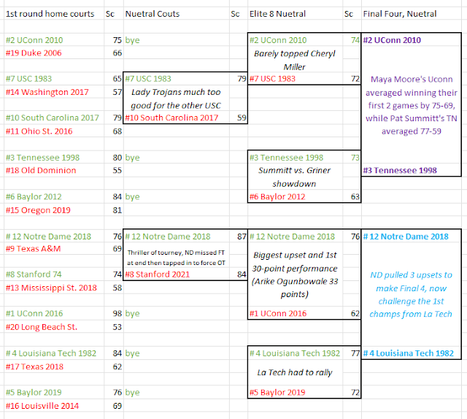Select the score 98 beside UConn 2016
Screen dimensions: 467x419
click(114, 313)
